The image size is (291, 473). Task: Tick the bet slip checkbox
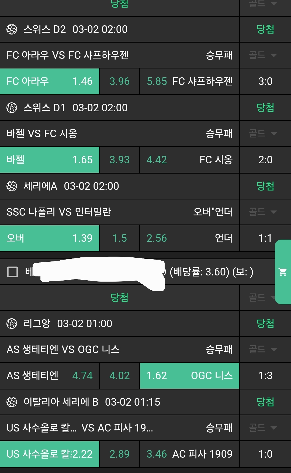pos(12,272)
